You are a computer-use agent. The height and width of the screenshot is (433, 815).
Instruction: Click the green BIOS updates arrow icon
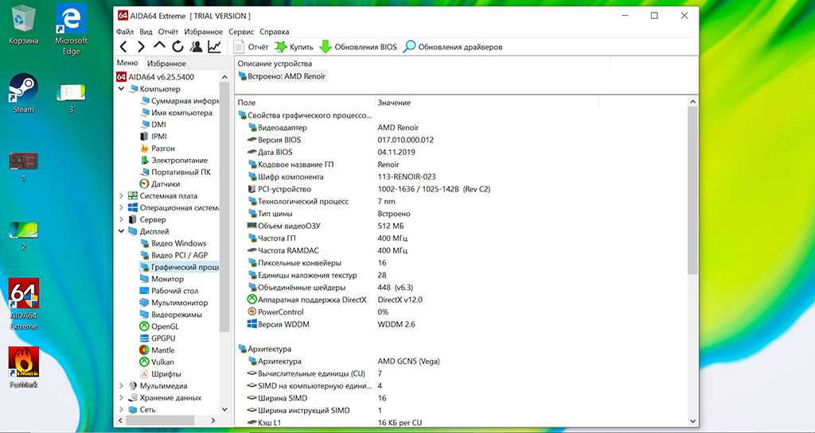tap(325, 47)
